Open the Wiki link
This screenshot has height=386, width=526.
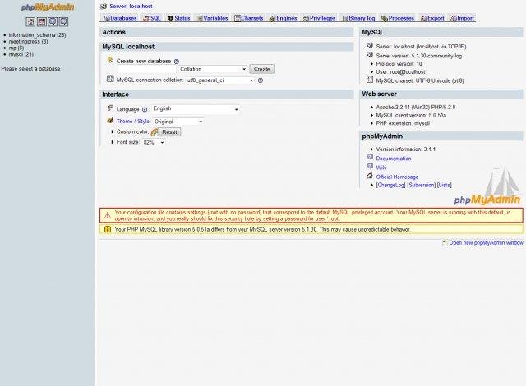[x=381, y=168]
